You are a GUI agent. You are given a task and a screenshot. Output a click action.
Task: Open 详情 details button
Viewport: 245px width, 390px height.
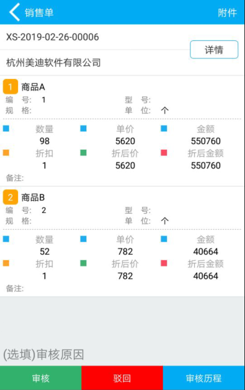[214, 50]
